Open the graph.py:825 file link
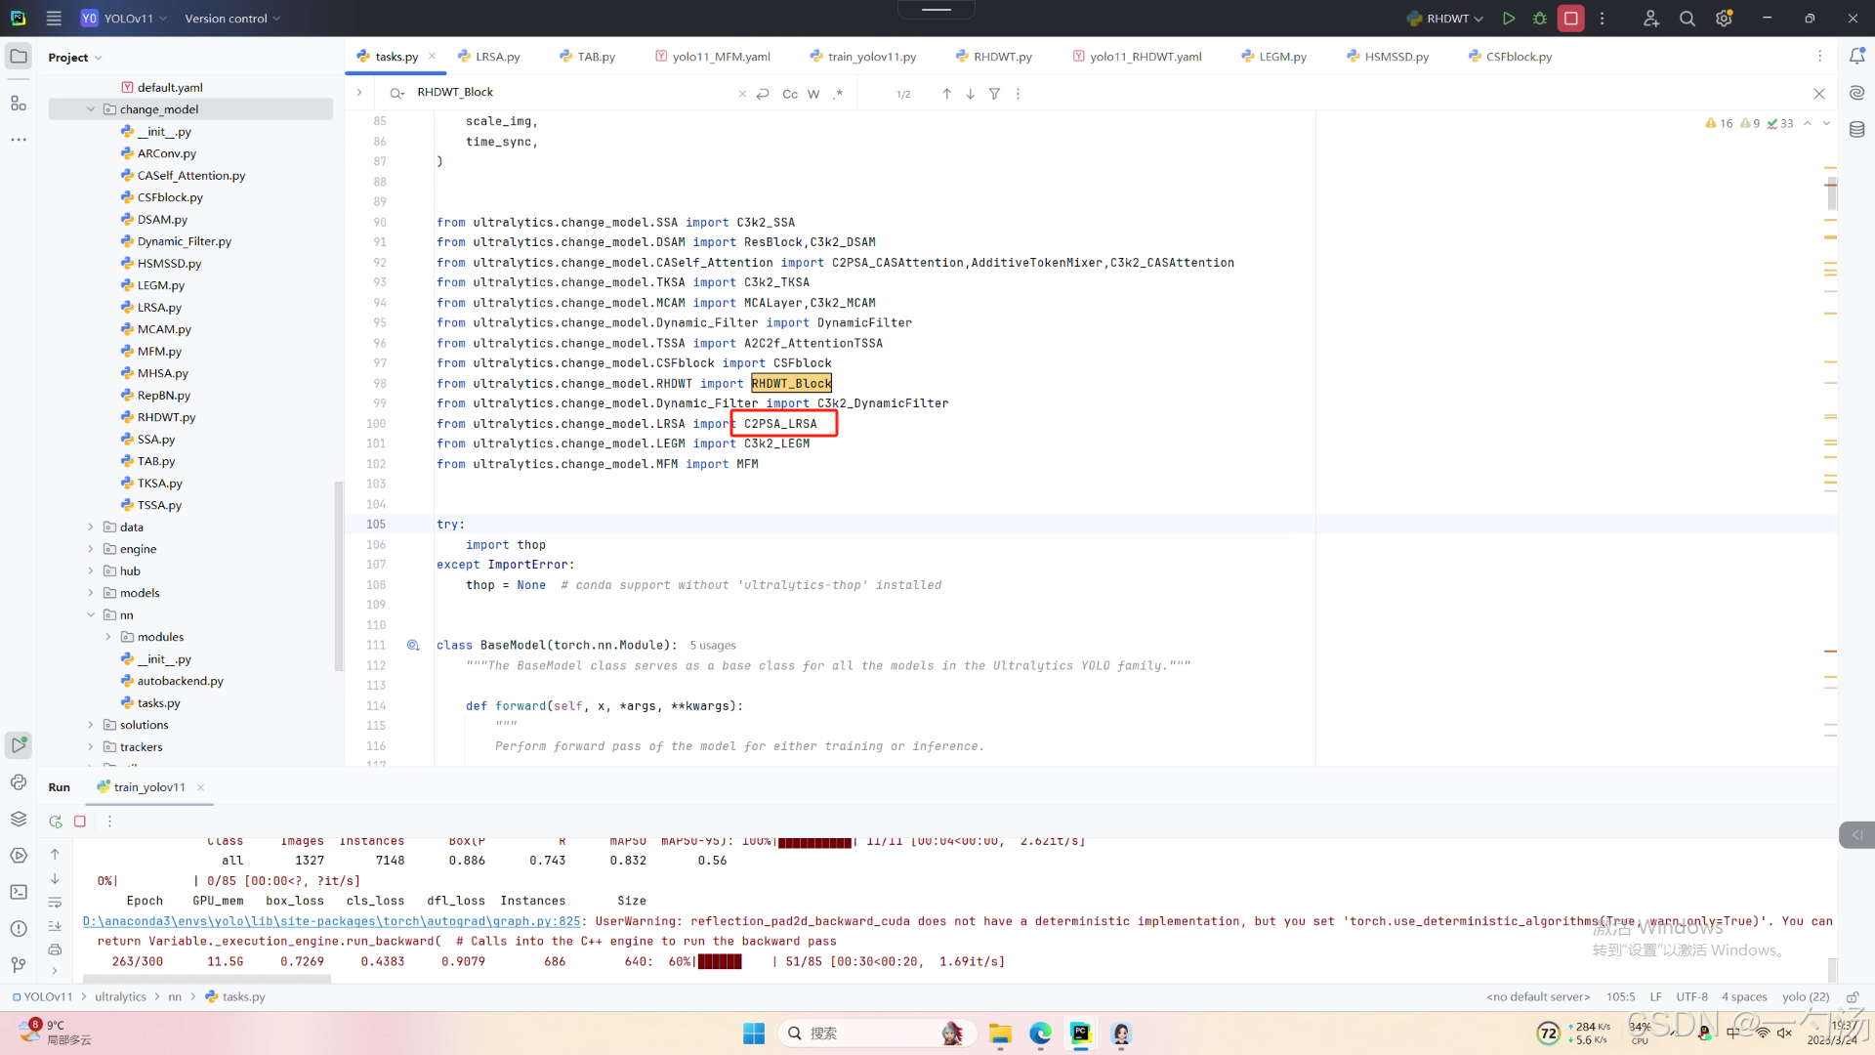Screen dimensions: 1875x1055 tap(332, 921)
